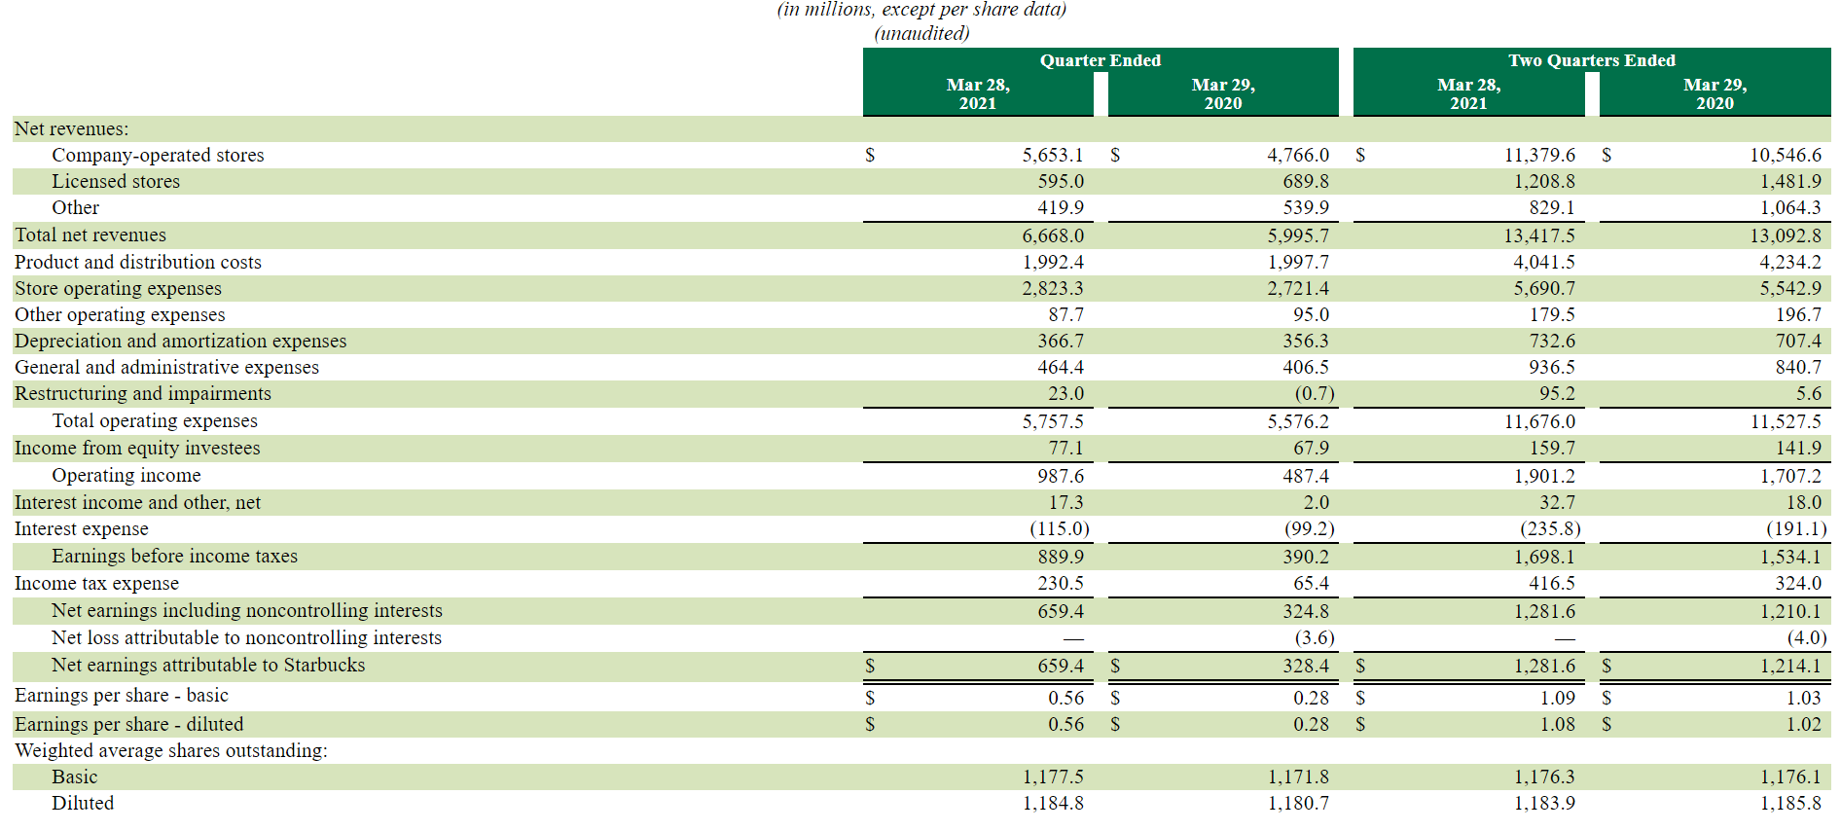Select Operating income value 987.6
This screenshot has width=1841, height=831.
coord(1061,476)
